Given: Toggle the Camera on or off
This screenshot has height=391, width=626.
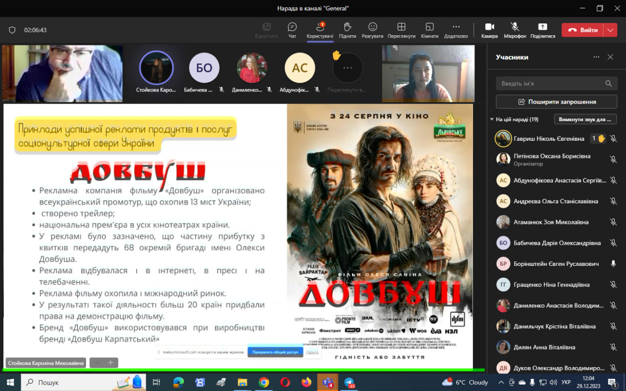Looking at the screenshot, I should click(x=489, y=29).
